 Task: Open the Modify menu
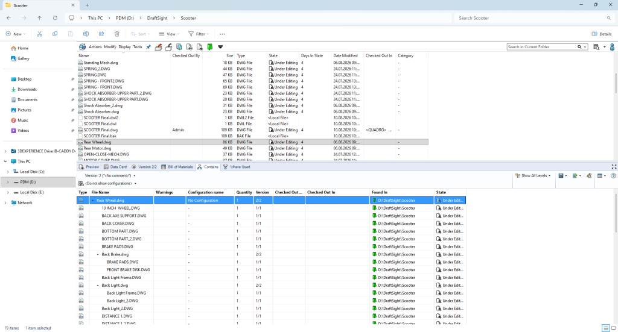110,47
